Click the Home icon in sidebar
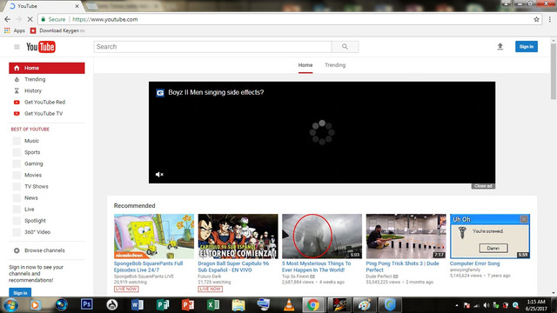This screenshot has width=557, height=313. (x=17, y=68)
